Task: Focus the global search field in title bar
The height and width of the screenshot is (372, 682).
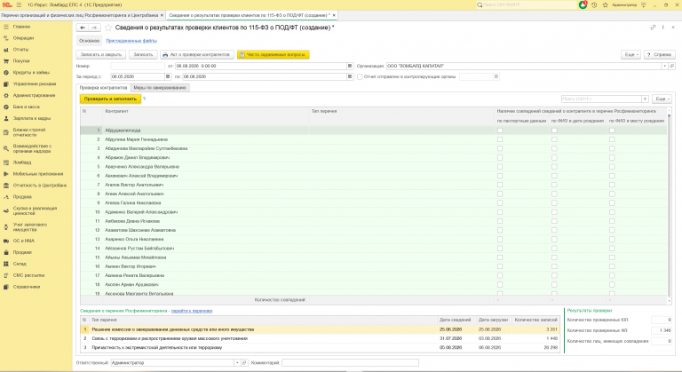Action: tap(527, 4)
